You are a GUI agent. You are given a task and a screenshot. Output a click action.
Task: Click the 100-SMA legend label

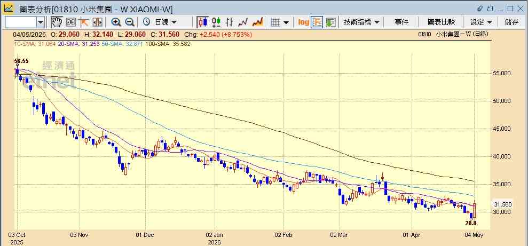point(168,44)
